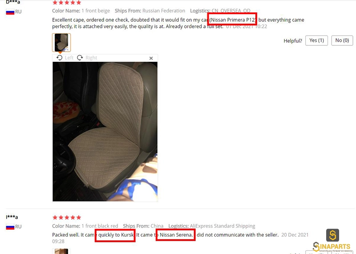Click the highlighted Nissan Serena text
356x254 pixels.
click(x=176, y=235)
